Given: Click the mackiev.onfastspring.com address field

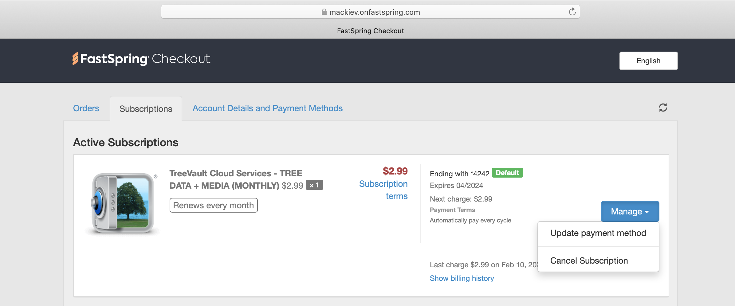Looking at the screenshot, I should pos(374,12).
